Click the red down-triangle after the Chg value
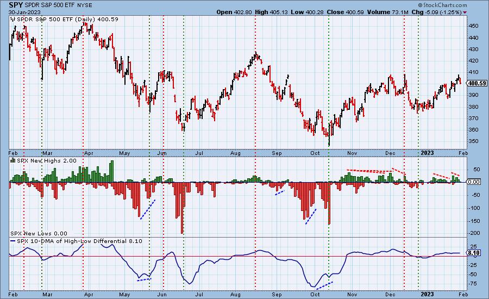Image resolution: width=489 pixels, height=299 pixels. (x=465, y=12)
